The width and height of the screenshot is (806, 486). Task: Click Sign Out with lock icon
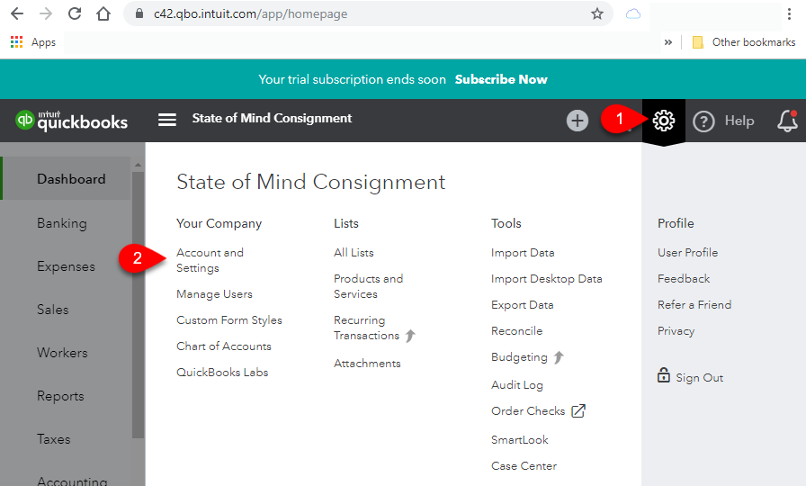[x=690, y=376]
